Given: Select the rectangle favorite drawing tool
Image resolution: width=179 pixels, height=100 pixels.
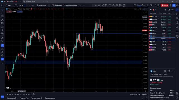Looking at the screenshot, I should [106, 5].
